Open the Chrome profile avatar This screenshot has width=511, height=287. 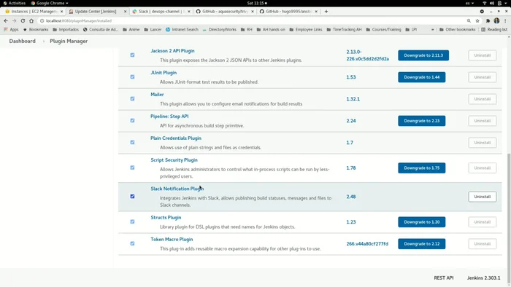pyautogui.click(x=496, y=21)
